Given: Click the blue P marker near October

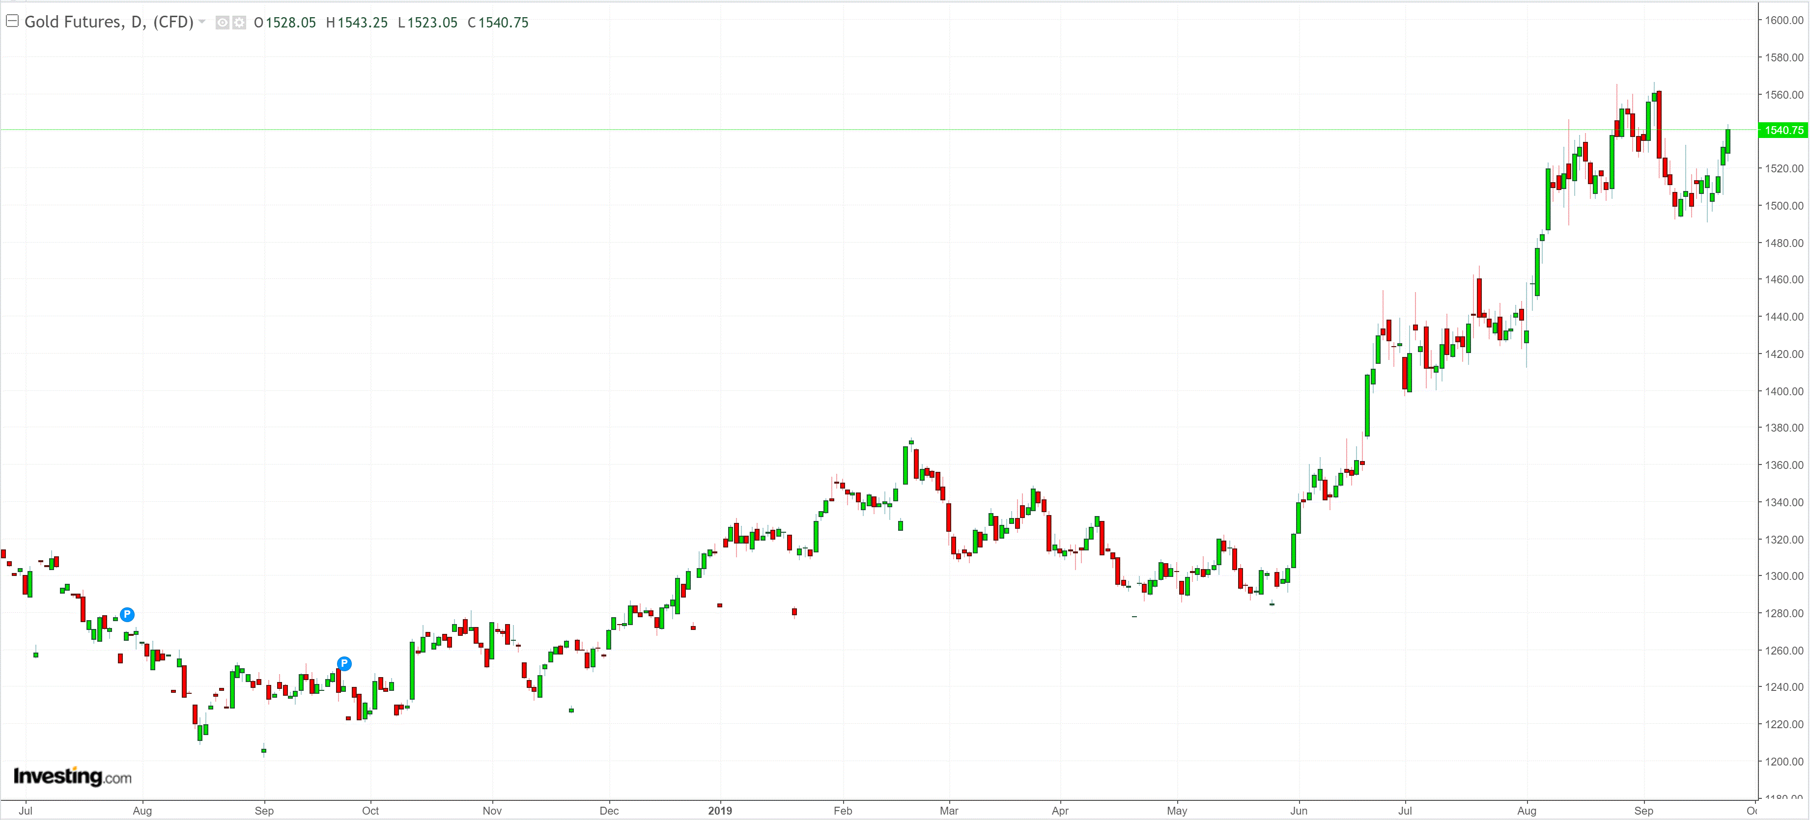Looking at the screenshot, I should (x=344, y=663).
